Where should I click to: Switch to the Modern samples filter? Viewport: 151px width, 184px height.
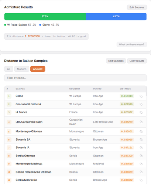coord(22,69)
